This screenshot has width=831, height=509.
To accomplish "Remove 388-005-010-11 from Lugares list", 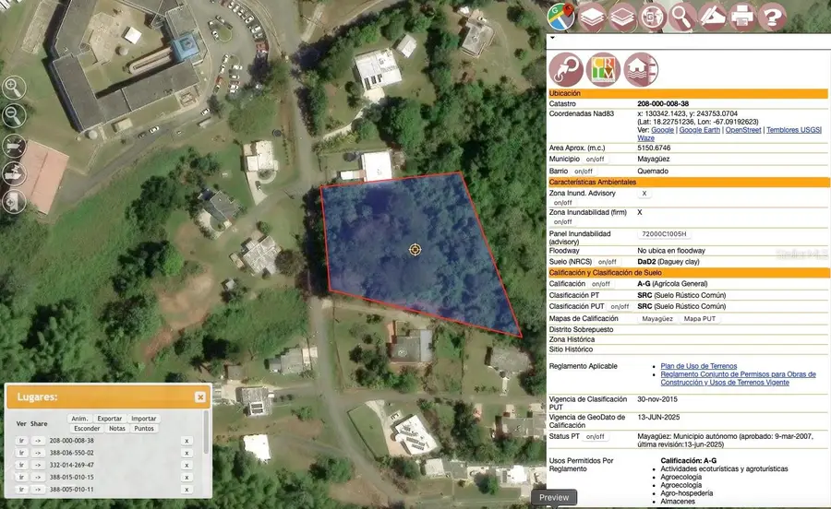I will pyautogui.click(x=187, y=490).
